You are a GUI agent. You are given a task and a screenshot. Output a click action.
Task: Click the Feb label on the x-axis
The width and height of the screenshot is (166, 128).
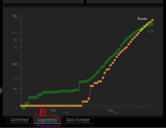click(x=53, y=110)
